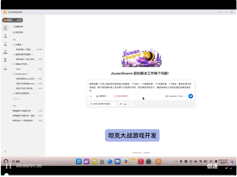Click the shrink window icon in the title bar

[x=220, y=12]
